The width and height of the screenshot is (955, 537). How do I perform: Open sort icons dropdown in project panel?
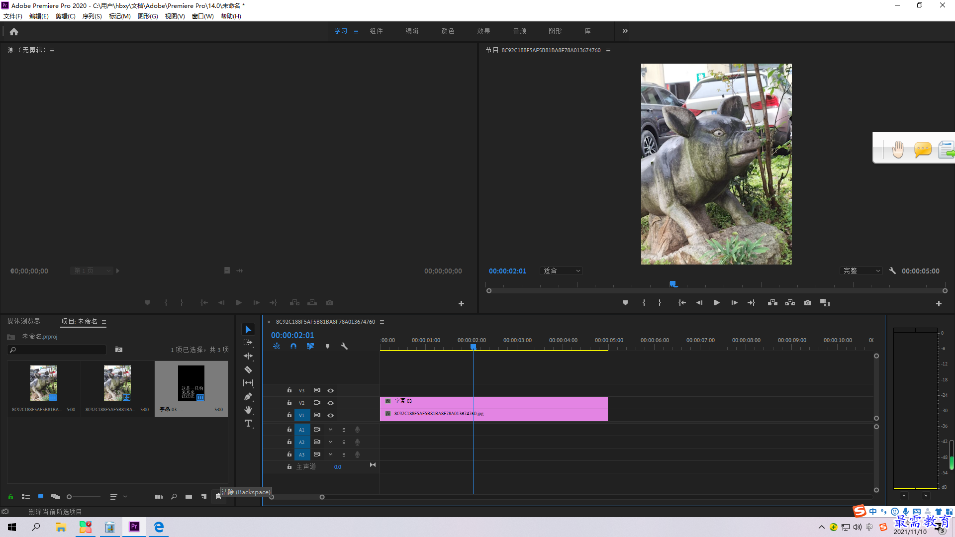pos(118,497)
